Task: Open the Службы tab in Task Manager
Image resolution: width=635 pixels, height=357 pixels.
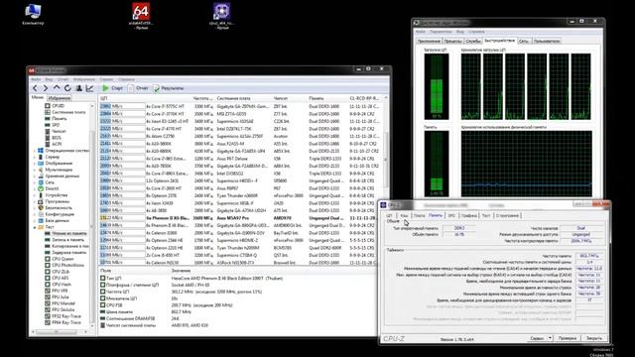Action: coord(473,41)
